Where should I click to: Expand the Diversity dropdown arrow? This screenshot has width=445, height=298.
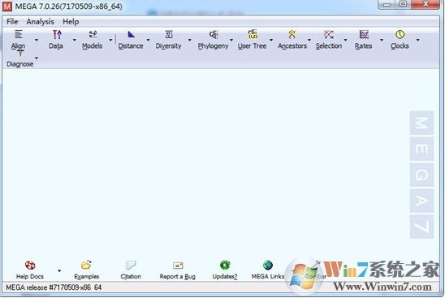(189, 40)
